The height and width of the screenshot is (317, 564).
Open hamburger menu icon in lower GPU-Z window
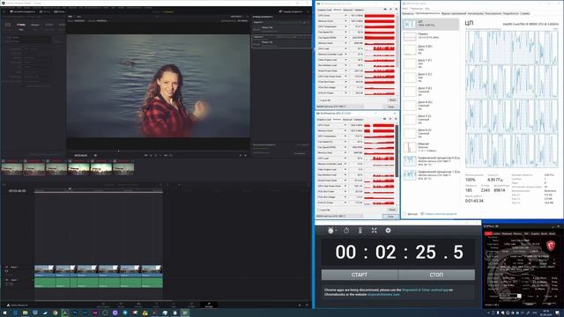point(396,119)
